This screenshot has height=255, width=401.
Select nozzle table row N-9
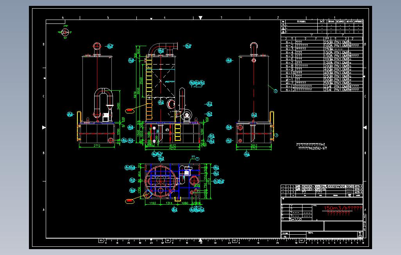322,69
